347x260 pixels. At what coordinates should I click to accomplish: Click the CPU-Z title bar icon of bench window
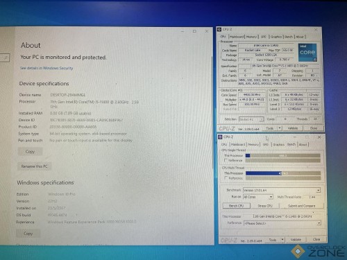pos(220,137)
